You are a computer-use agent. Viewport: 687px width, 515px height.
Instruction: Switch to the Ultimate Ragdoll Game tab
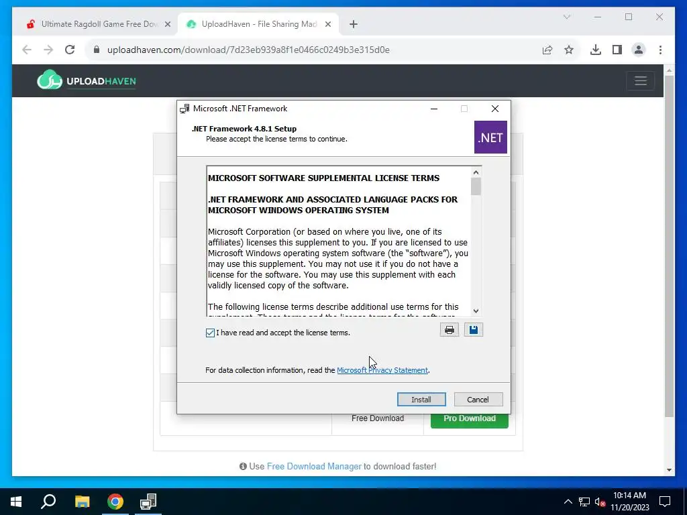click(x=99, y=24)
